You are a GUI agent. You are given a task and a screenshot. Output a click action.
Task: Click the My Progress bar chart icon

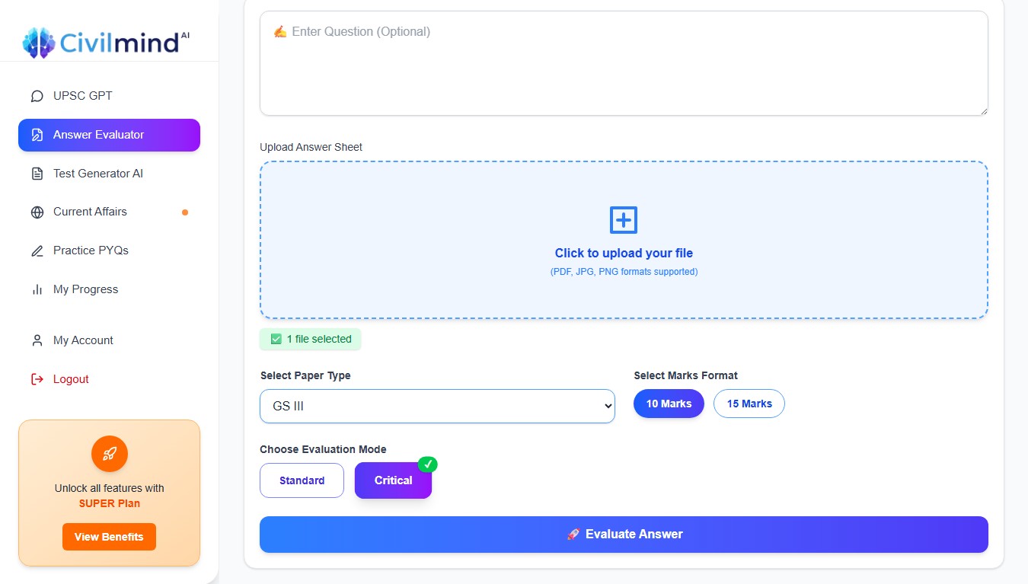coord(37,290)
